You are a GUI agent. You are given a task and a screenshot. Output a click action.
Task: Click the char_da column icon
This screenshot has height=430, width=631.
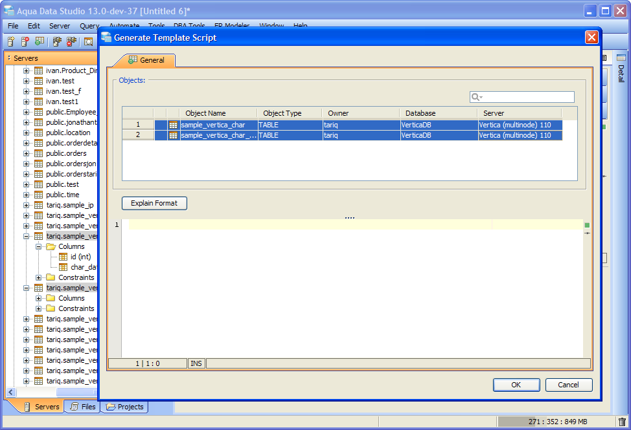click(x=63, y=268)
